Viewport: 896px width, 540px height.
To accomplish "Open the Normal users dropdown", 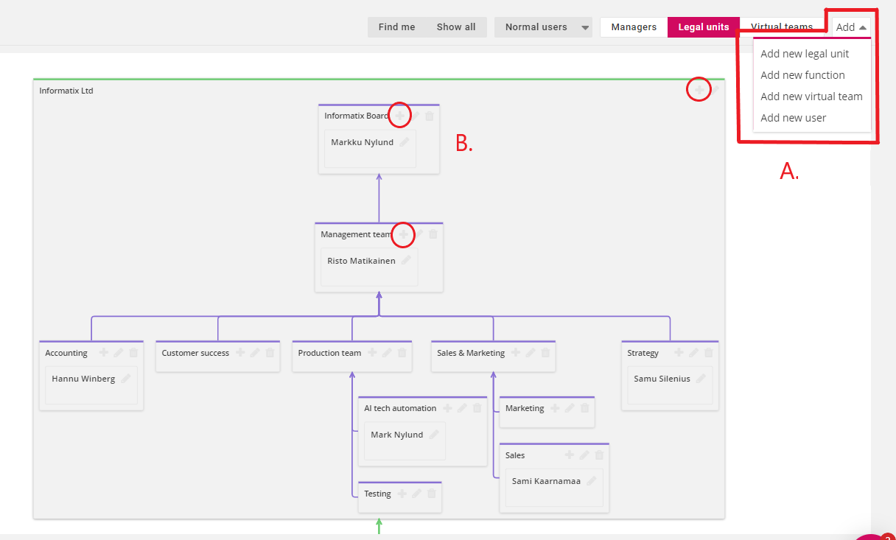I will (x=544, y=27).
